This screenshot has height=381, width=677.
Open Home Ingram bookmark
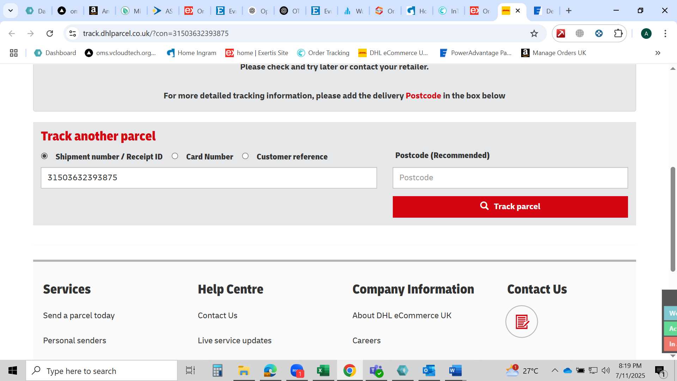coord(191,53)
